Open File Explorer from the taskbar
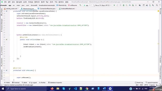 (x=58, y=89)
